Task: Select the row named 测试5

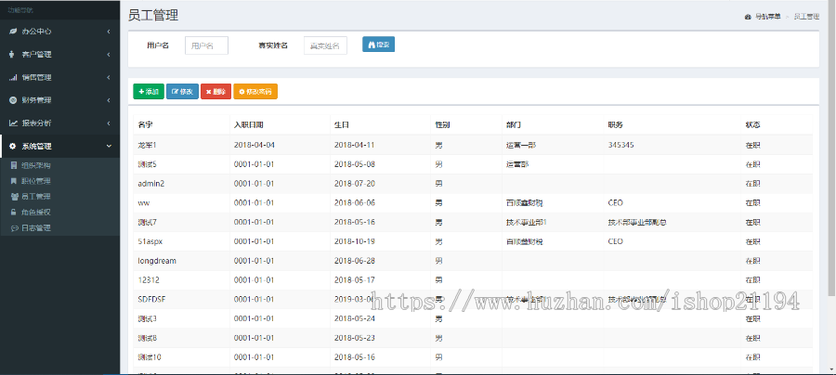Action: click(x=473, y=164)
